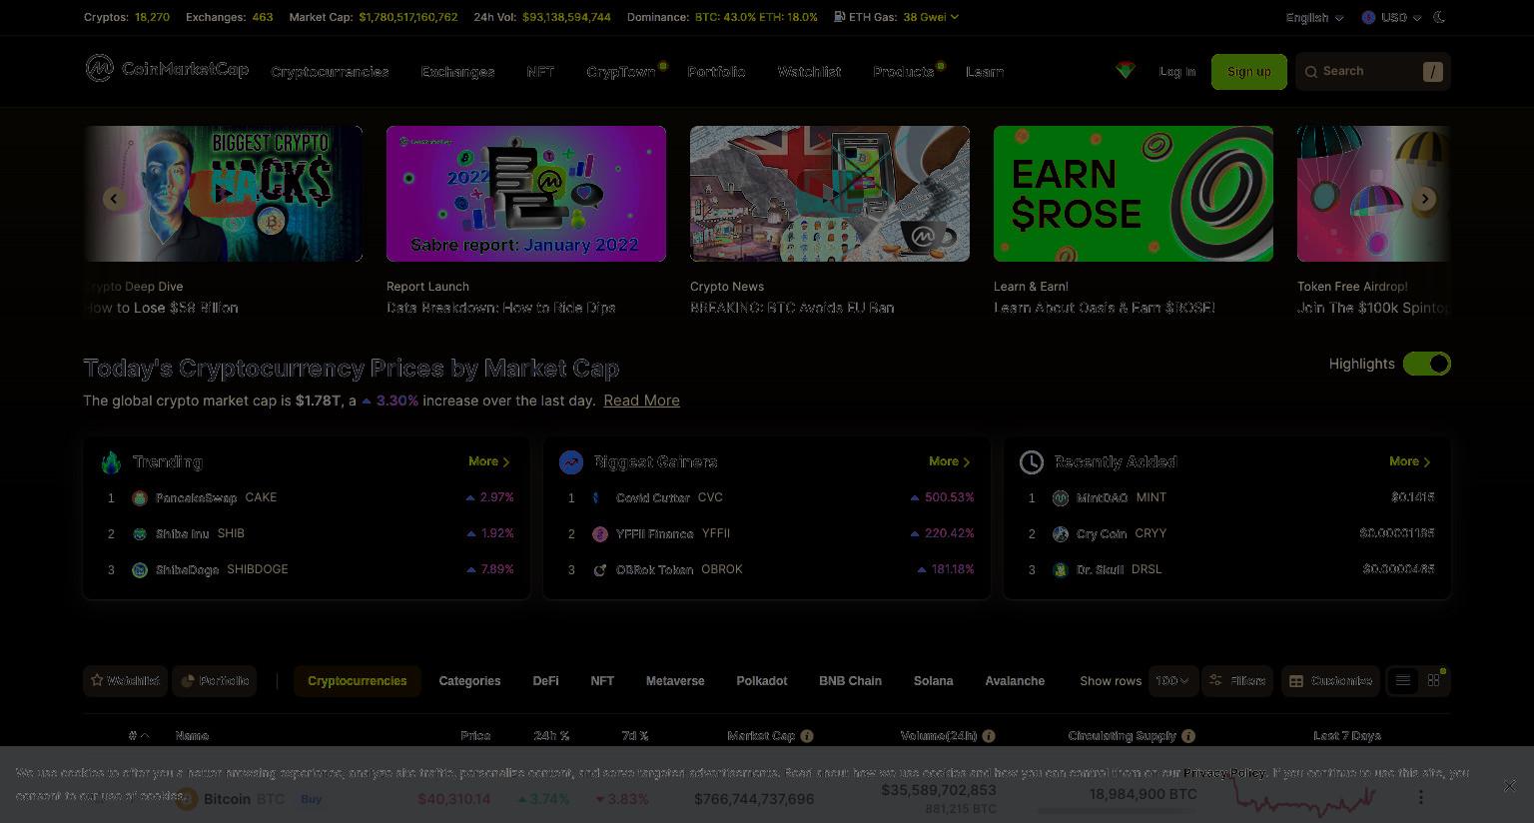Switch to grid view icon

coord(1434,681)
